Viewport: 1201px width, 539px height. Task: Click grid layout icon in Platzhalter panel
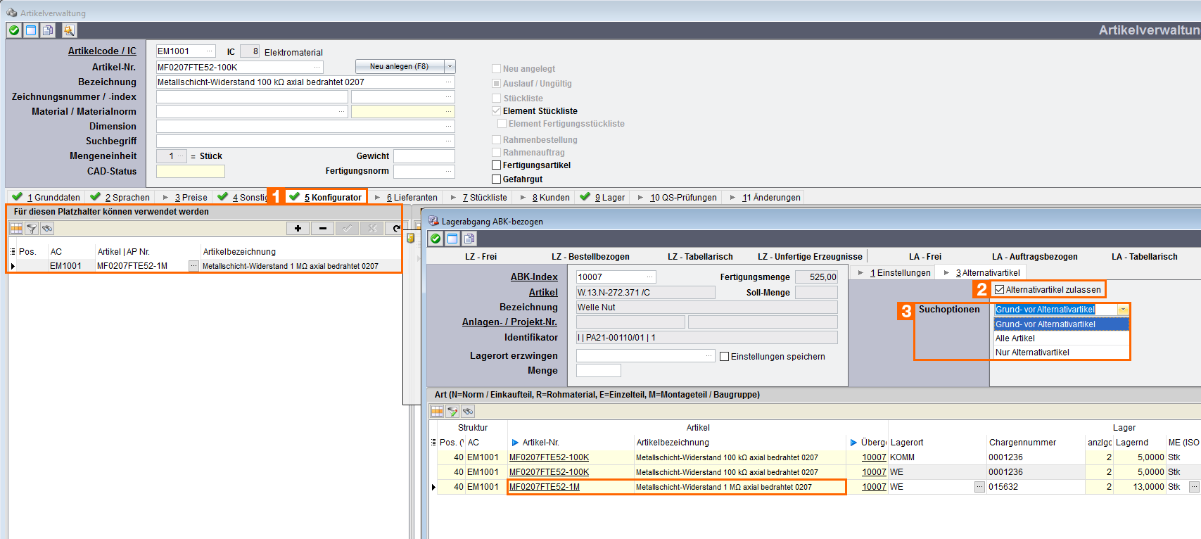click(16, 228)
